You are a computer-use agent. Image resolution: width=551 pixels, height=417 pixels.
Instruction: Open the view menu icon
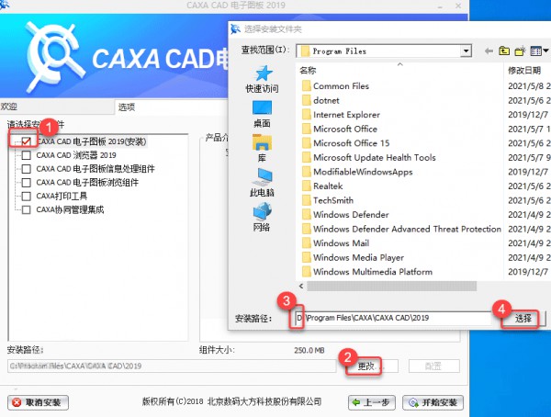pos(539,51)
